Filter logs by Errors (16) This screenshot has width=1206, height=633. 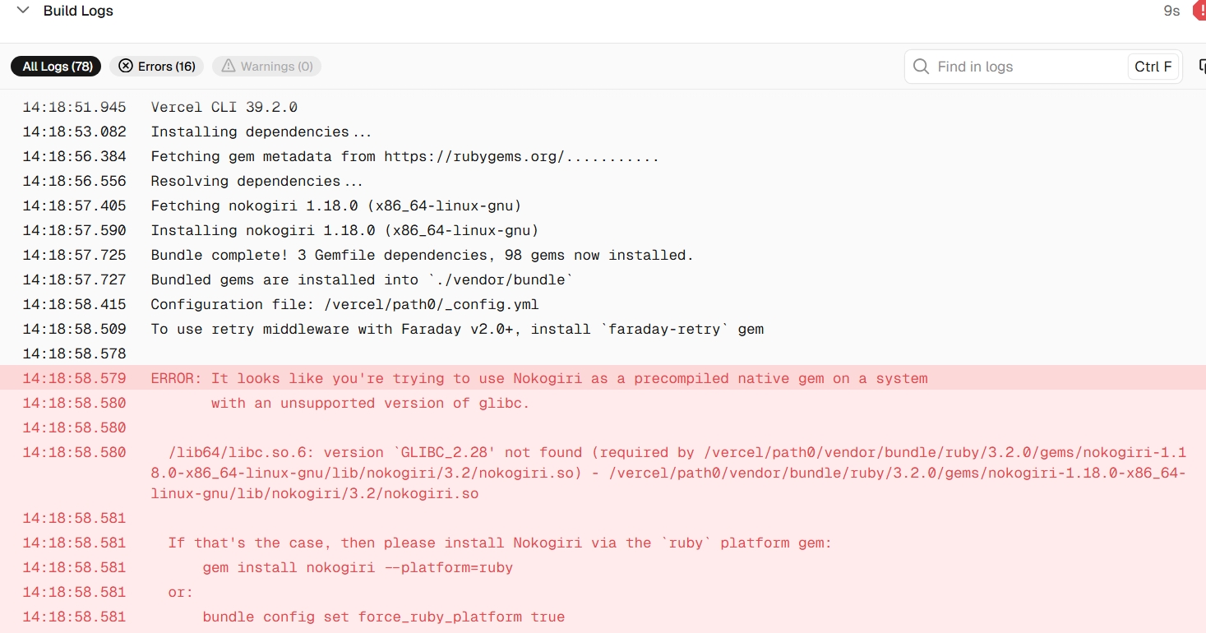point(157,66)
